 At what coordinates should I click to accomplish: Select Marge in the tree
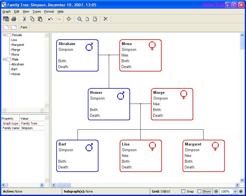coord(16,50)
